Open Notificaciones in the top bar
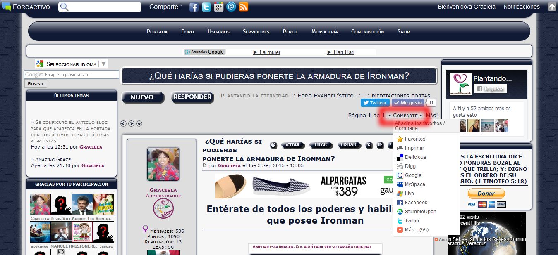 [522, 7]
